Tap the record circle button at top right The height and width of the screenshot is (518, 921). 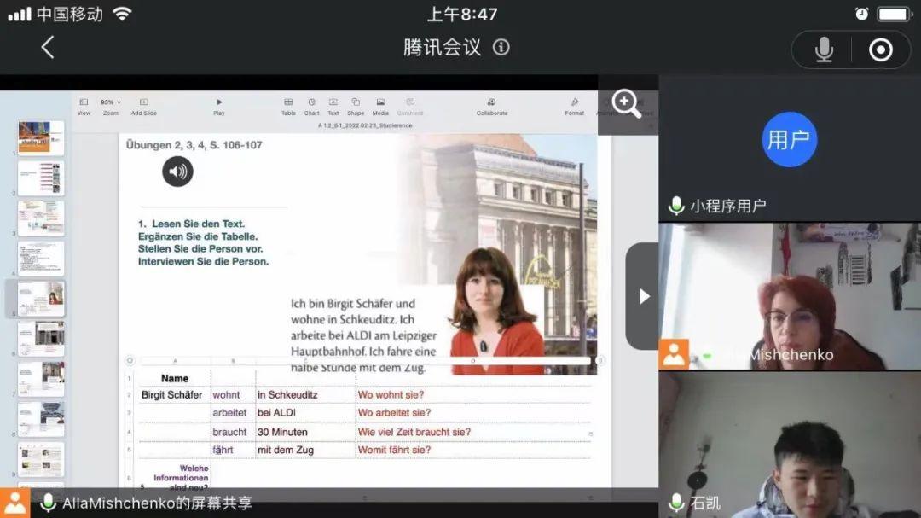pos(880,49)
